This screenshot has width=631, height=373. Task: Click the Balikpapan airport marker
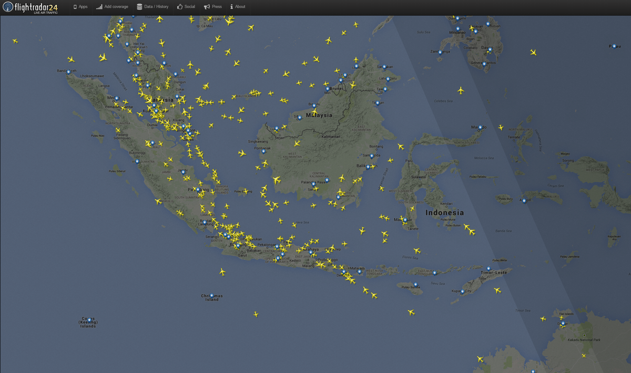point(368,167)
